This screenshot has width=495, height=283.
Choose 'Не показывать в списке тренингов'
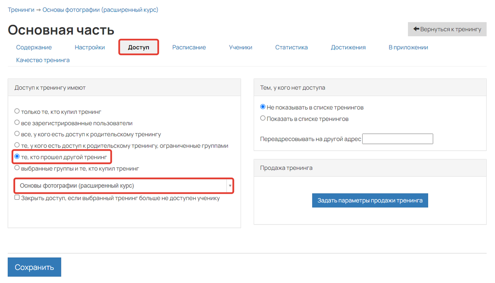tap(263, 107)
